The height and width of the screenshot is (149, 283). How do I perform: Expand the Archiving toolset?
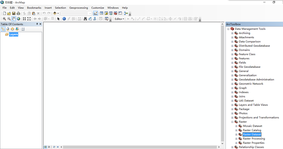click(x=232, y=33)
